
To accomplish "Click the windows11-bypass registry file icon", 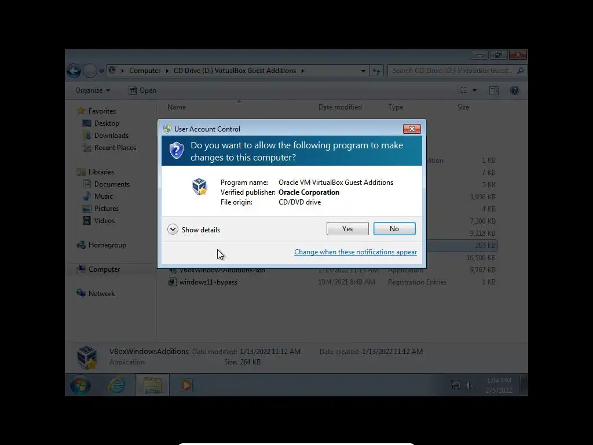I will click(173, 282).
